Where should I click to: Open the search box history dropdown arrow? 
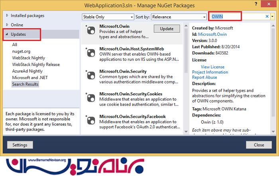coord(273,16)
